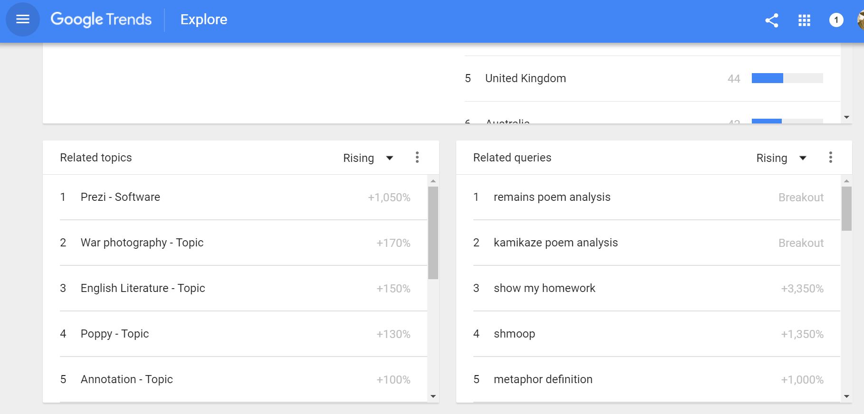The height and width of the screenshot is (414, 864).
Task: Click the +100% value for Annotation
Action: click(x=393, y=380)
